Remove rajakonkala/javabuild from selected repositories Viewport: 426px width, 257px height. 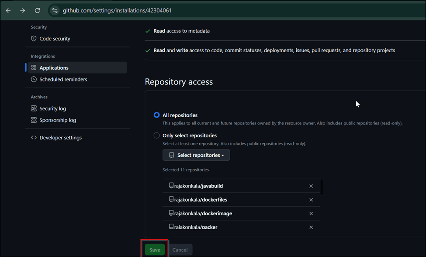[x=311, y=186]
